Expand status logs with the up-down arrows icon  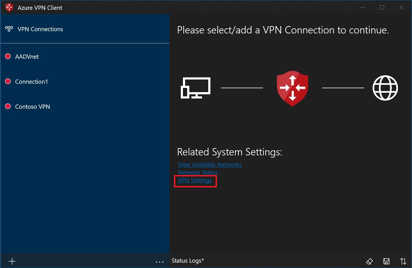click(403, 261)
